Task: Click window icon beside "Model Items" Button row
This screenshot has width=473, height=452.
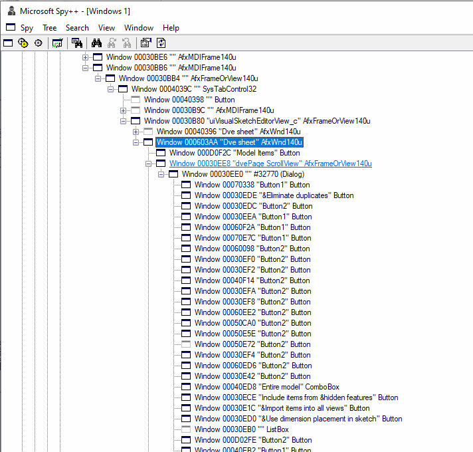Action: pos(161,153)
